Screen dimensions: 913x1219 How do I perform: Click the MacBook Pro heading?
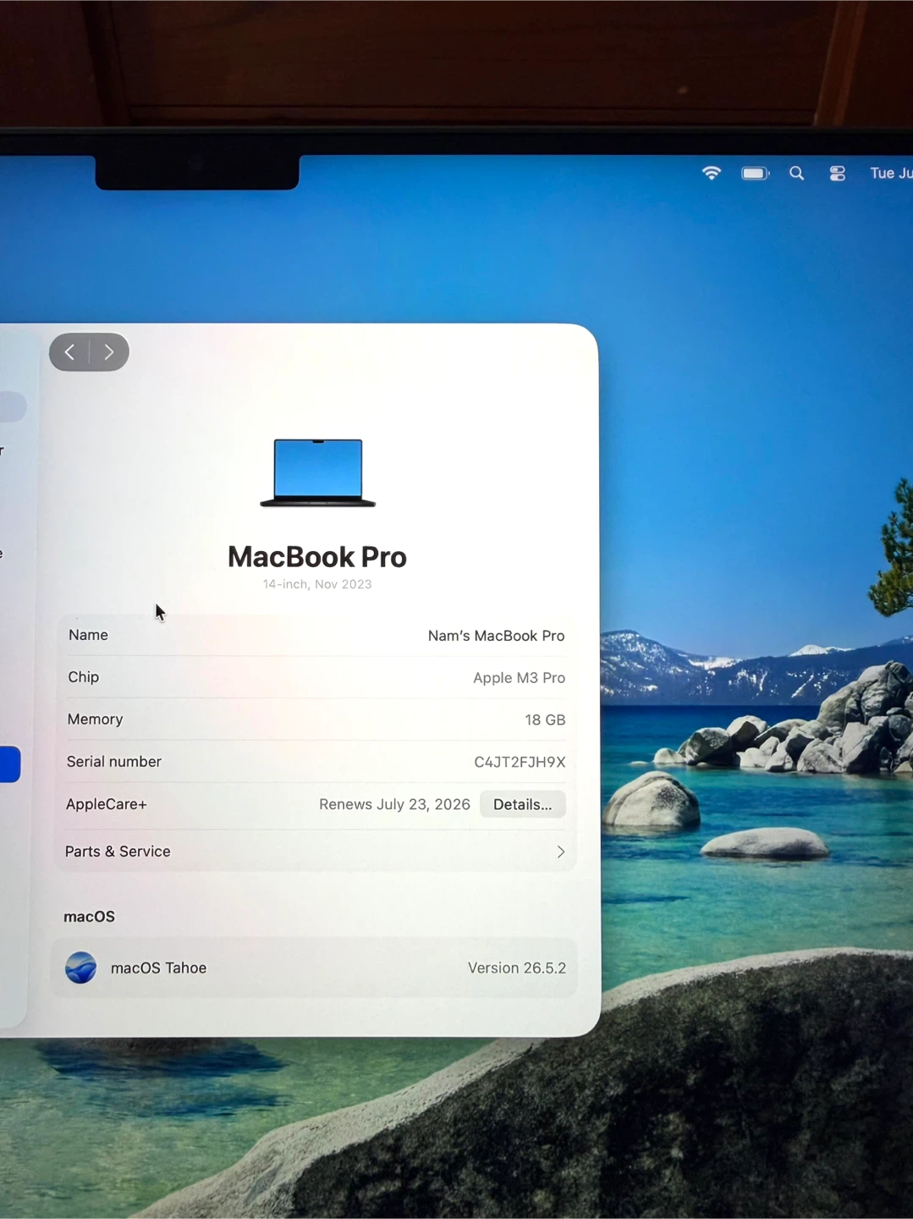317,556
